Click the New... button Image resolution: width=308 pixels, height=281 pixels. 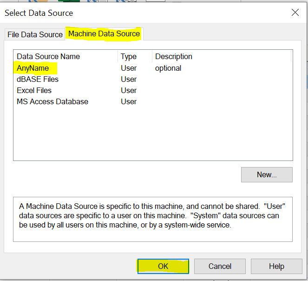267,175
